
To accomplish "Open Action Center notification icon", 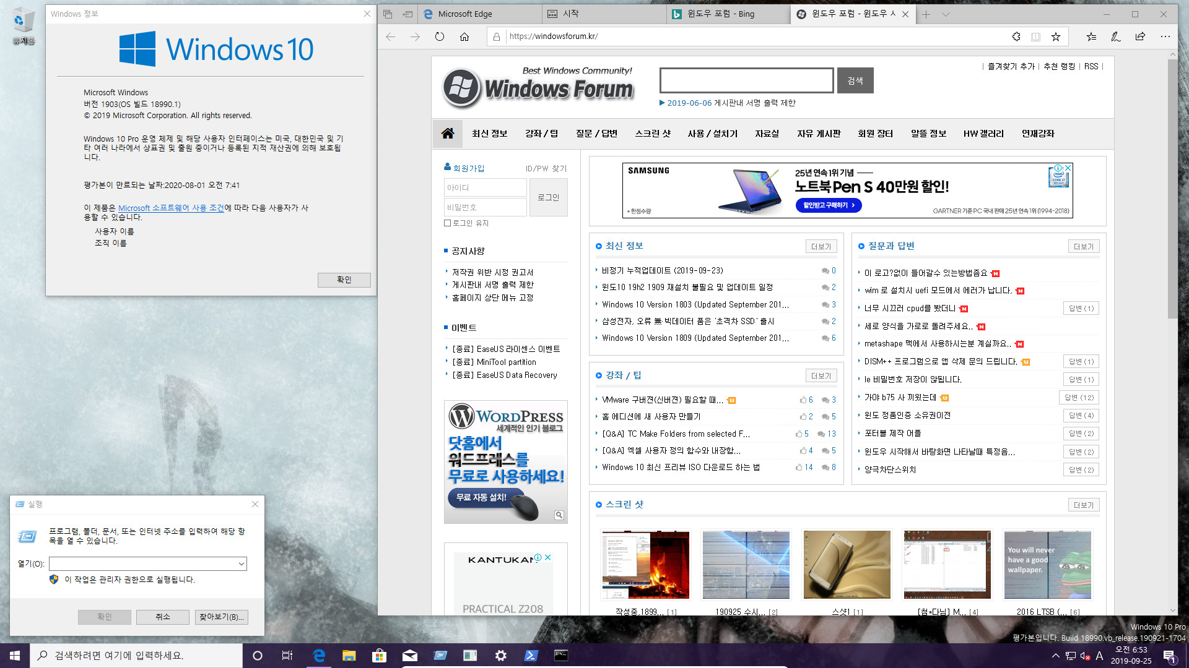I will coord(1169,656).
